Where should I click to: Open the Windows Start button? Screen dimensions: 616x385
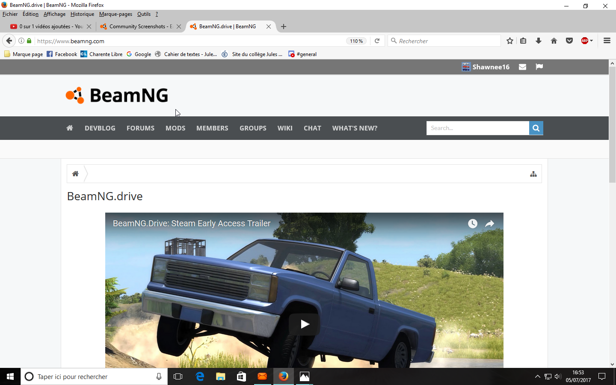coord(10,376)
